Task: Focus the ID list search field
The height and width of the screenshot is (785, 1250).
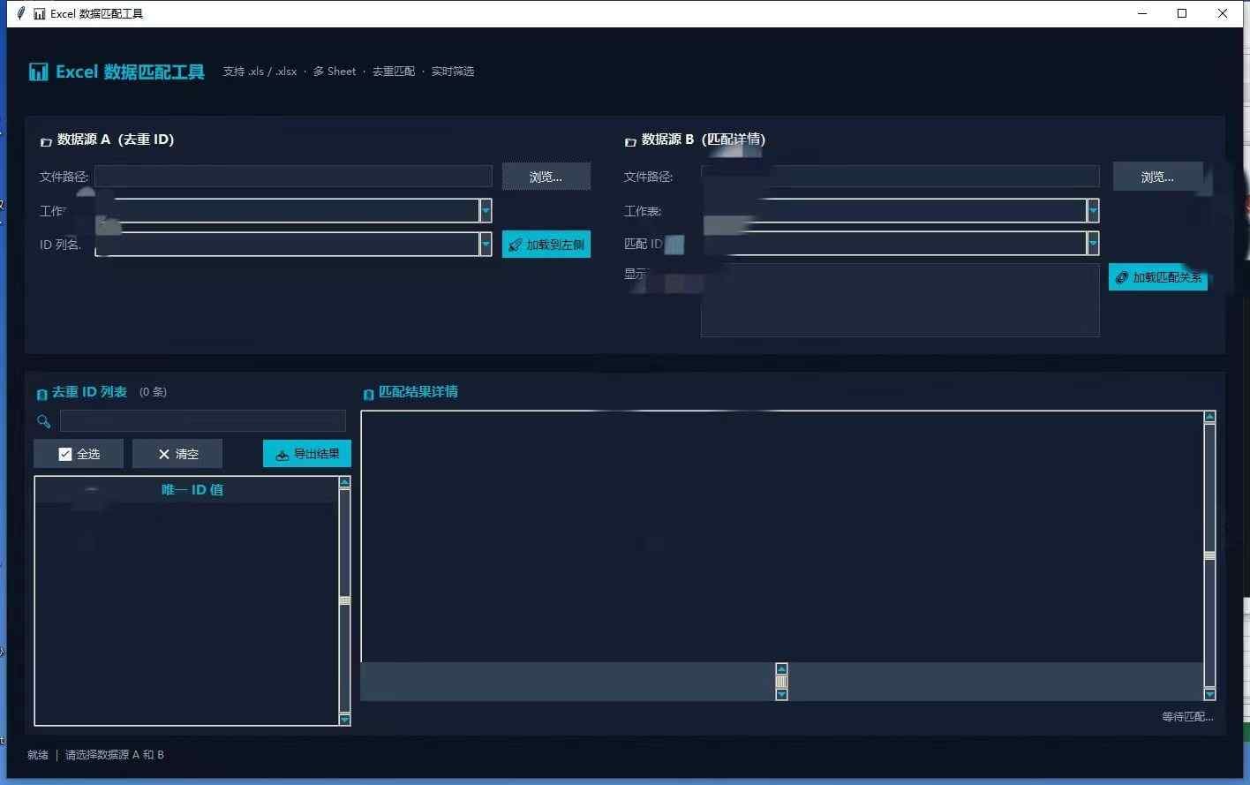Action: 203,420
